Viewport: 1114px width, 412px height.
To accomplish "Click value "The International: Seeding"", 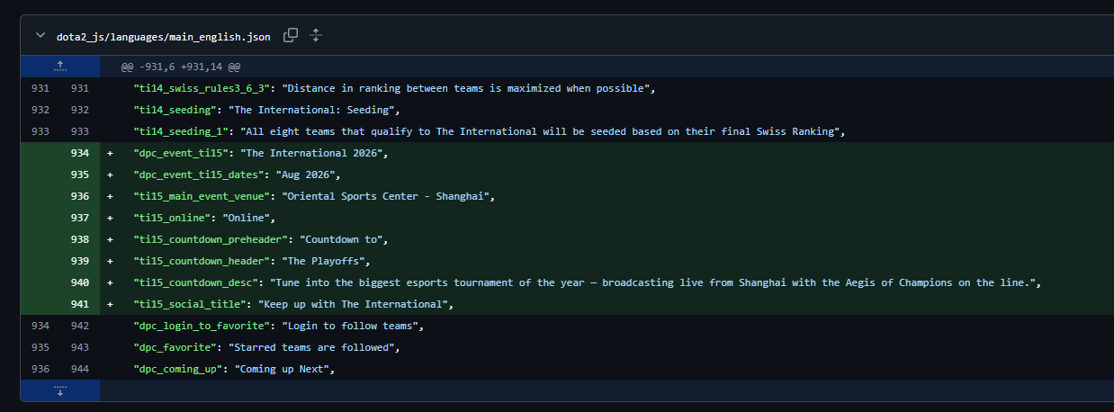I will click(x=314, y=110).
